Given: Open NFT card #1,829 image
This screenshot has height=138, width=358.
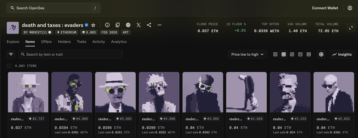Looking at the screenshot, I should 246,92.
